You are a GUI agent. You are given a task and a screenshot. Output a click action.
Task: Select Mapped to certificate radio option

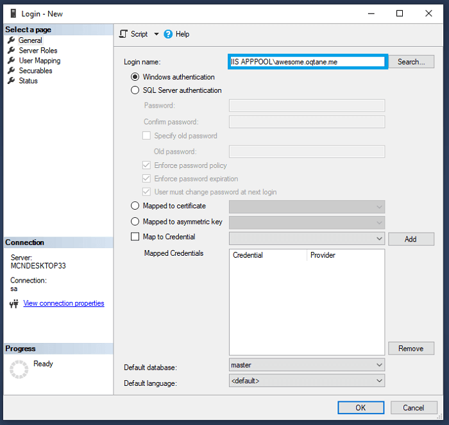(x=135, y=206)
